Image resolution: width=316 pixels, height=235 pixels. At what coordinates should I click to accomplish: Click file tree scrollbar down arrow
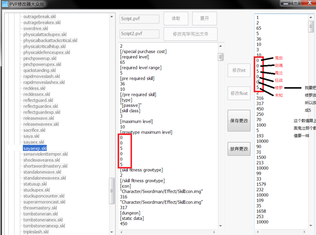coord(112,232)
